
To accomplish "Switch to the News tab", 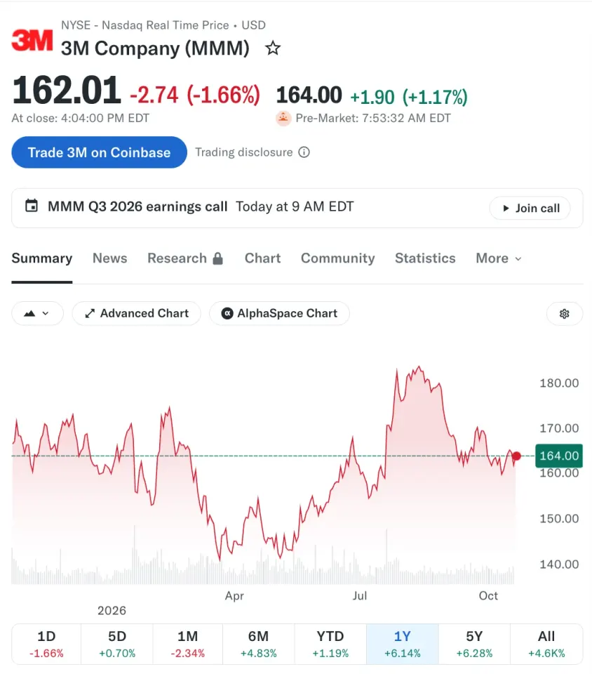I will pos(110,258).
